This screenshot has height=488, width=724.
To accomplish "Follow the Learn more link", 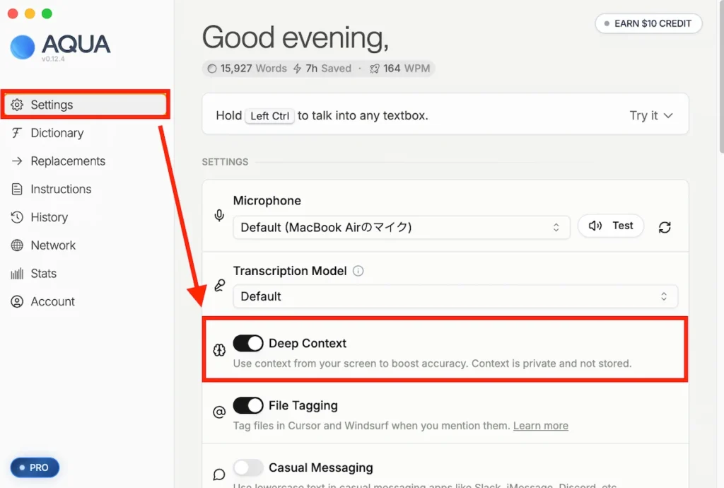I will coord(540,426).
